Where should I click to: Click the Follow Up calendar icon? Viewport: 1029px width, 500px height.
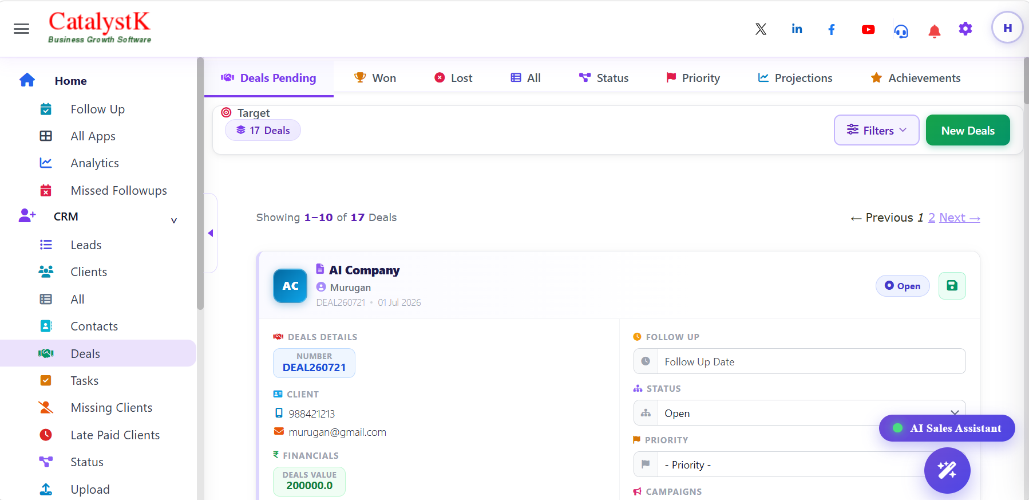point(46,109)
